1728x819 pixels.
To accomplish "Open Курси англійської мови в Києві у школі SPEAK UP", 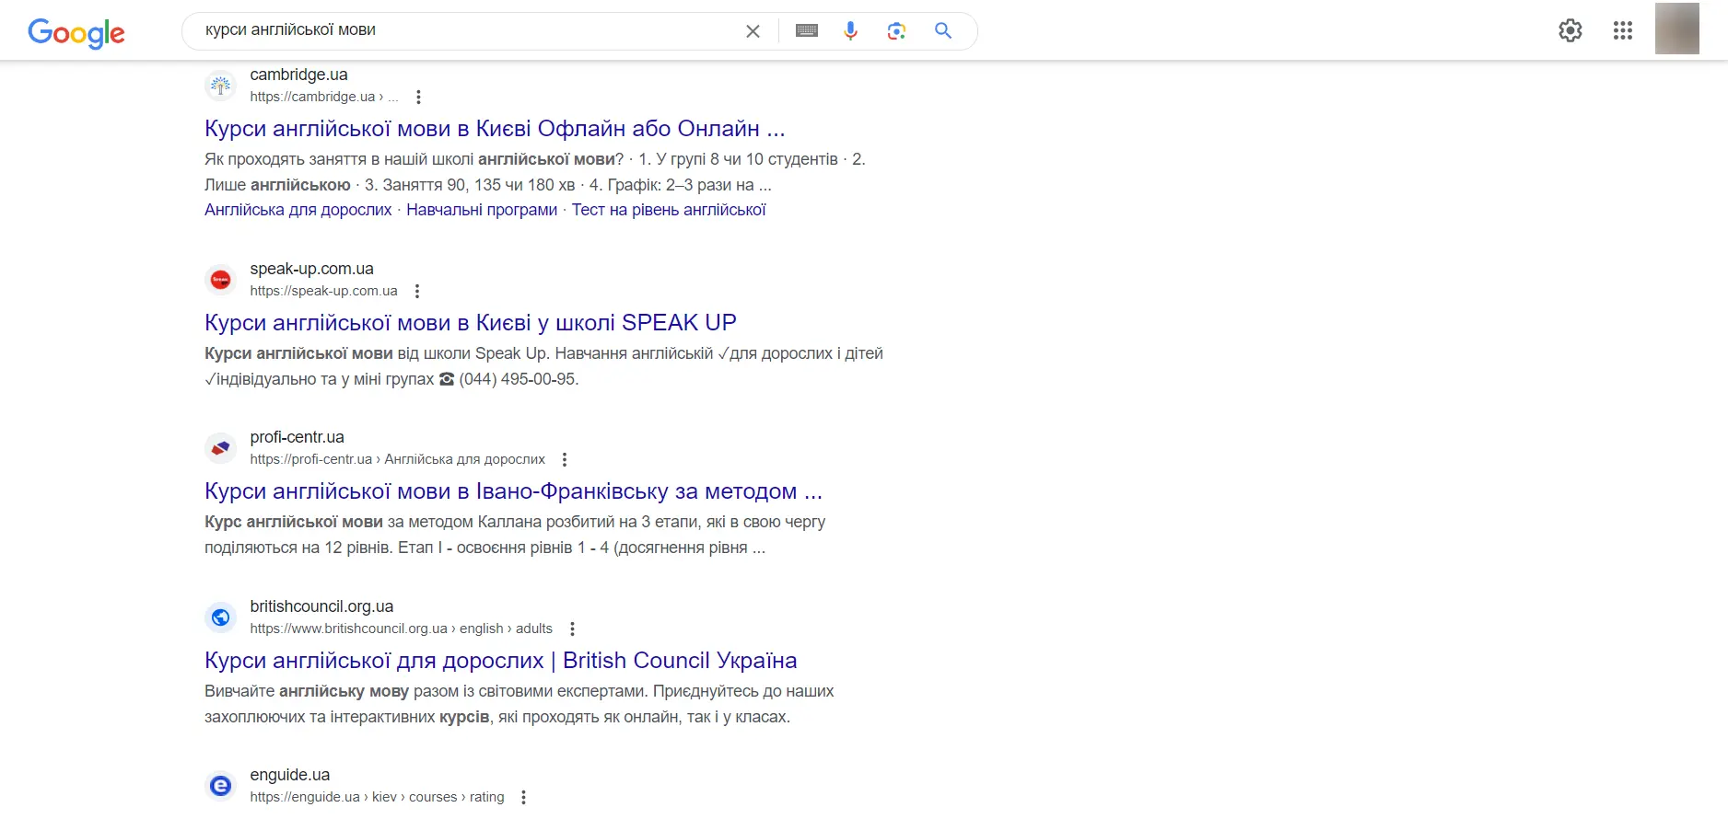I will tap(471, 323).
